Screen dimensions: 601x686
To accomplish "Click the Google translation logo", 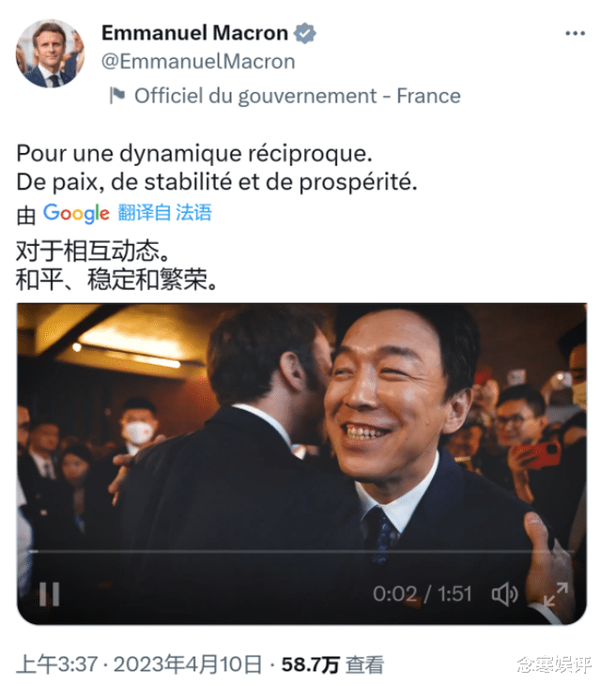I will coord(76,214).
